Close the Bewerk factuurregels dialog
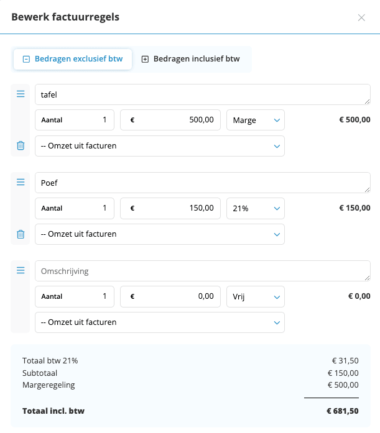The width and height of the screenshot is (380, 433). coord(361,17)
